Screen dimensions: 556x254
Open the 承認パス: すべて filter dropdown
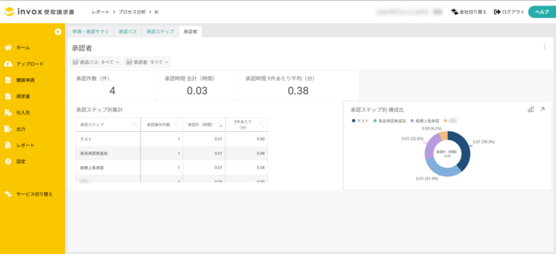point(95,62)
